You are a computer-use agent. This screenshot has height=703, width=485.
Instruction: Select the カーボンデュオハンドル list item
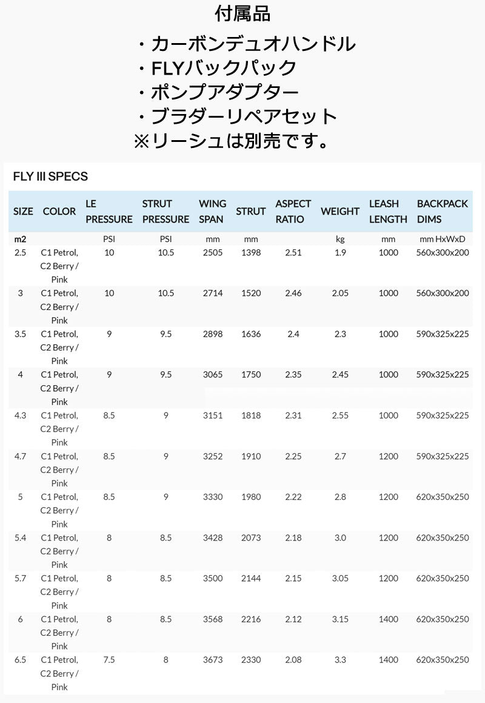tap(246, 44)
